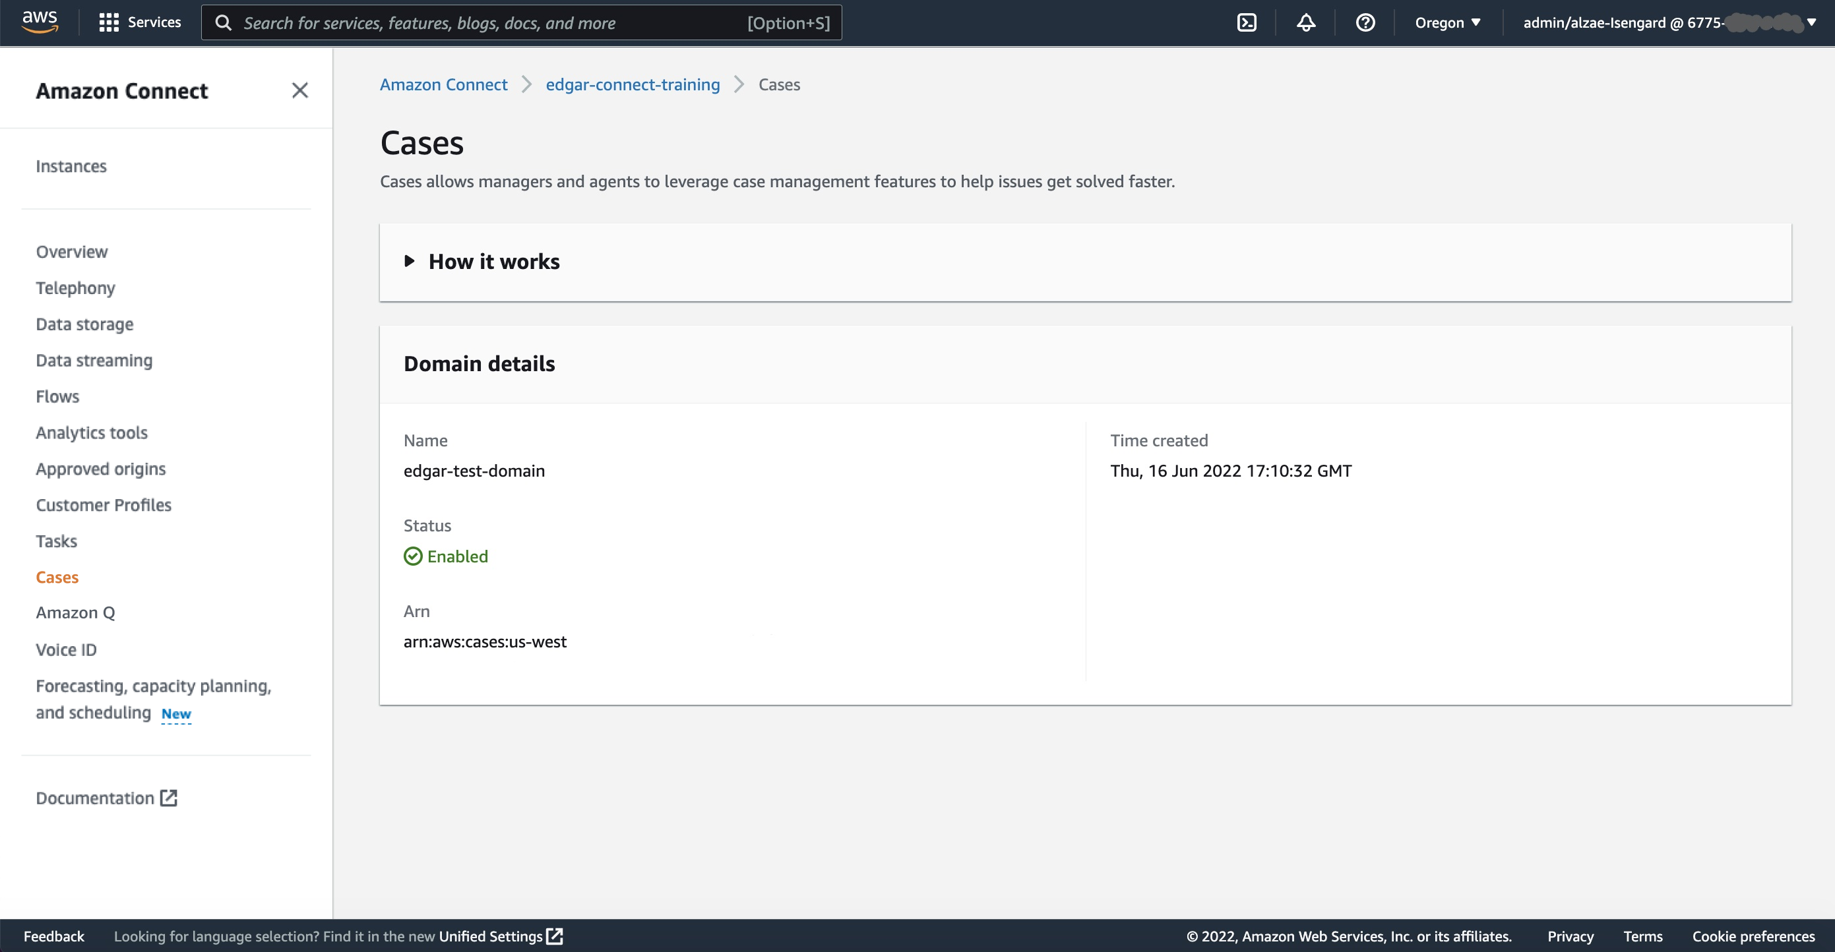This screenshot has height=952, width=1835.
Task: Click the Cases breadcrumb text
Action: click(x=779, y=84)
